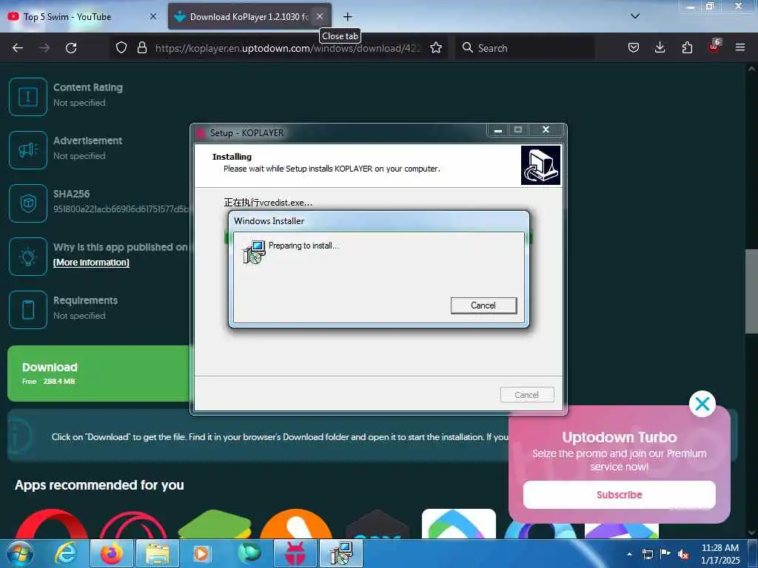Launch Internet Explorer from taskbar

(x=66, y=554)
